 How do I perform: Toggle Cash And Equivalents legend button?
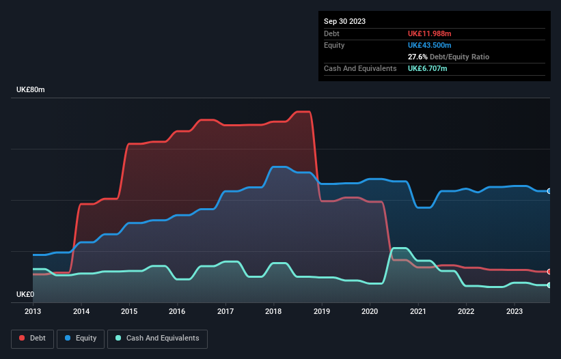(x=157, y=339)
